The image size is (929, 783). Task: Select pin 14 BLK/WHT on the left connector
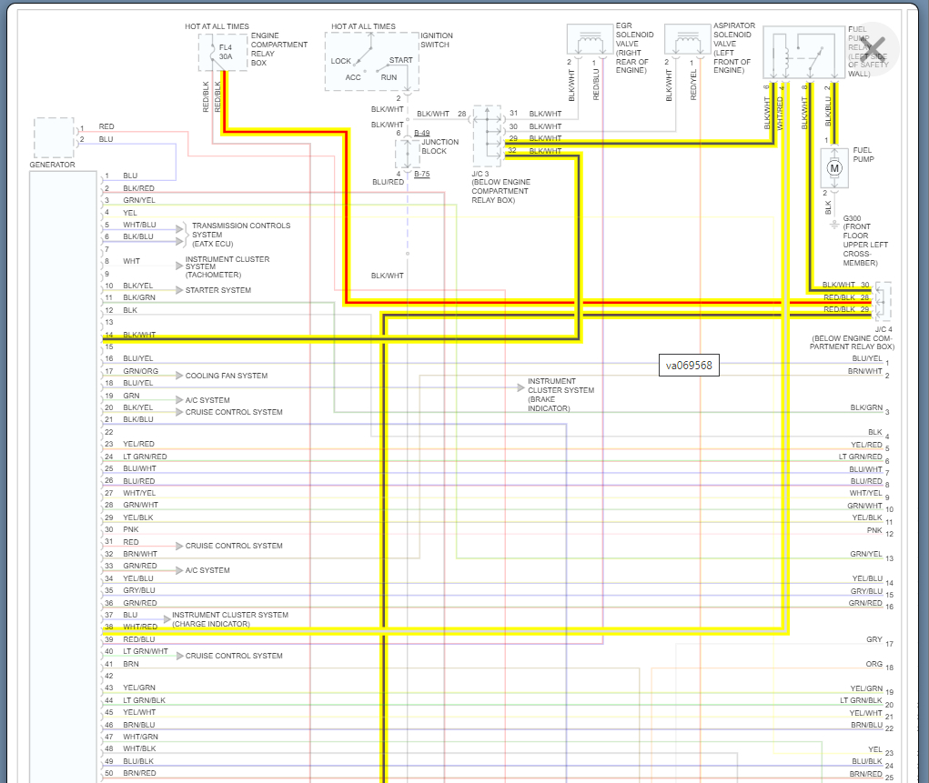130,335
